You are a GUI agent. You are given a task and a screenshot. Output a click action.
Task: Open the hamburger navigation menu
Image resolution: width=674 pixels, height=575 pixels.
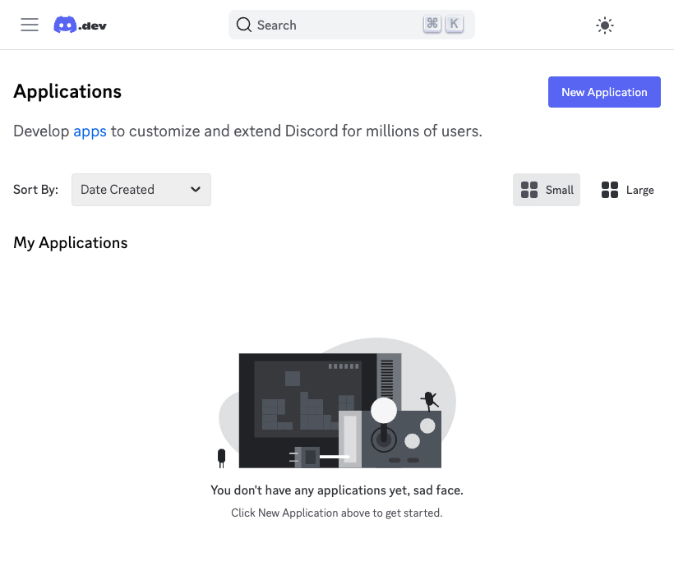click(x=30, y=25)
